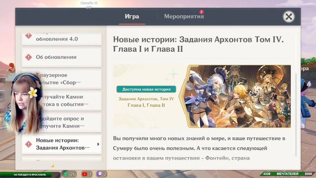
Task: Open the Мероприятия tab
Action: point(184,16)
